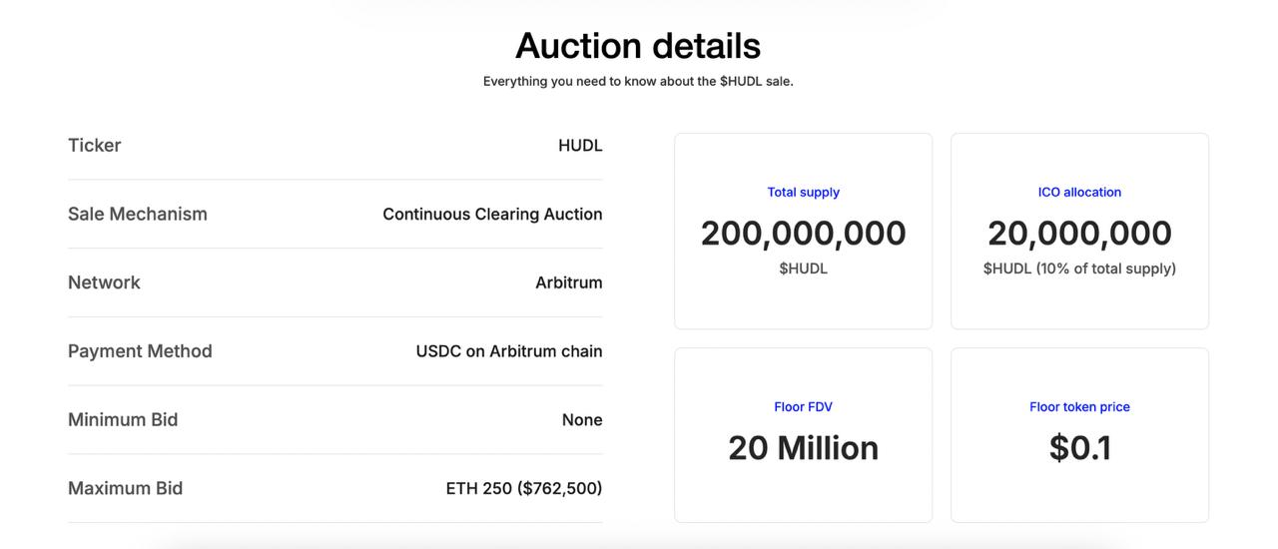Select the Minimum Bid label
Image resolution: width=1278 pixels, height=549 pixels.
123,420
